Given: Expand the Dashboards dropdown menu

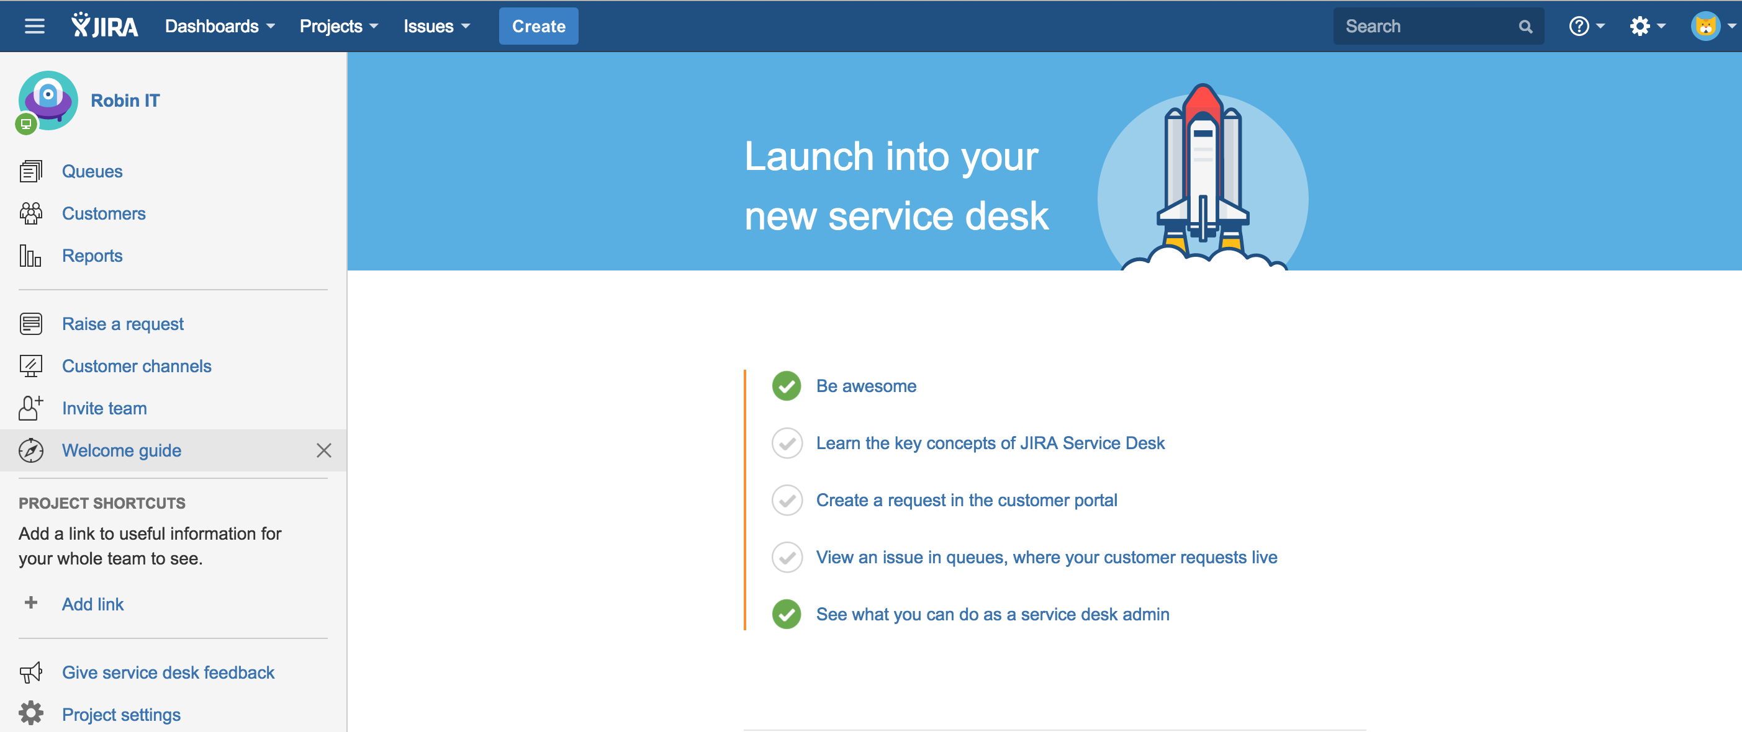Looking at the screenshot, I should 219,25.
